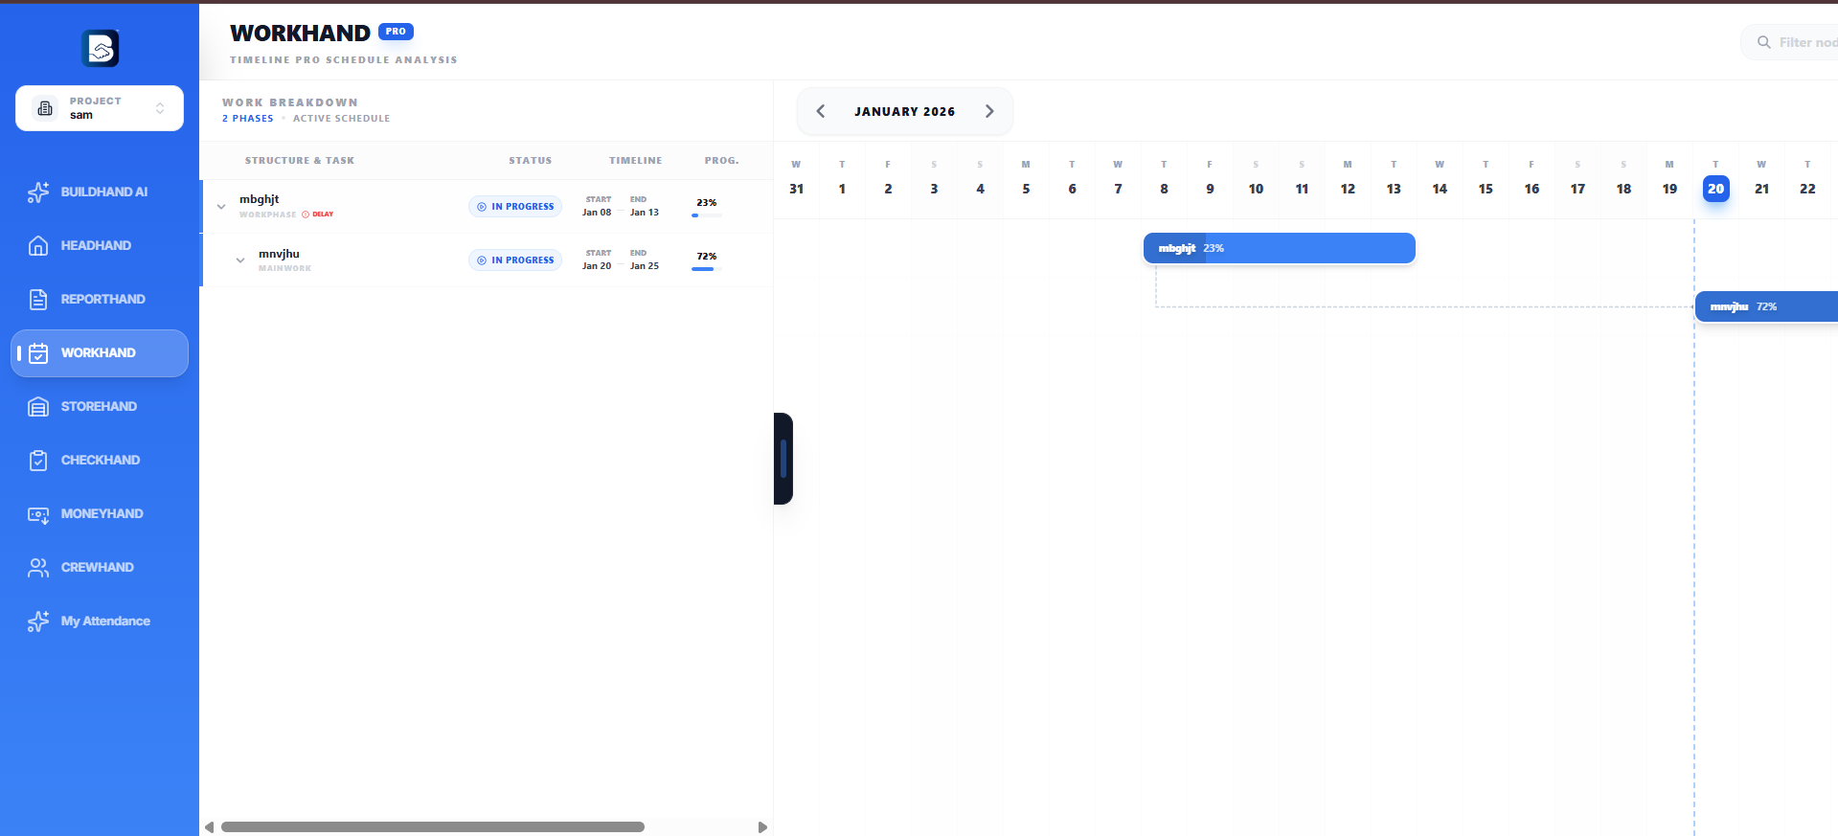Click the mnvjhu 72% Gantt bar

pyautogui.click(x=1765, y=306)
